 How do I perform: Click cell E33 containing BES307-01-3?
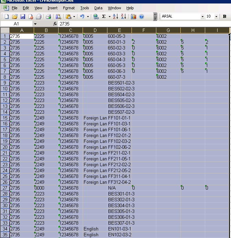pyautogui.click(x=119, y=223)
